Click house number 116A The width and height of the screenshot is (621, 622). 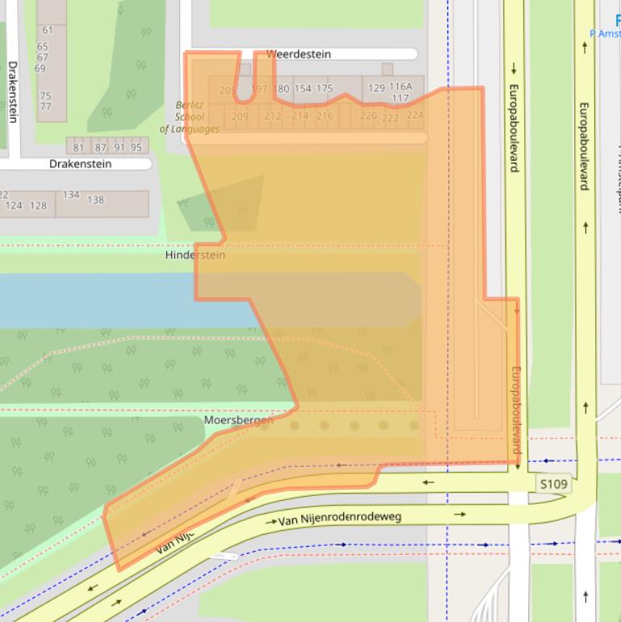tap(401, 86)
